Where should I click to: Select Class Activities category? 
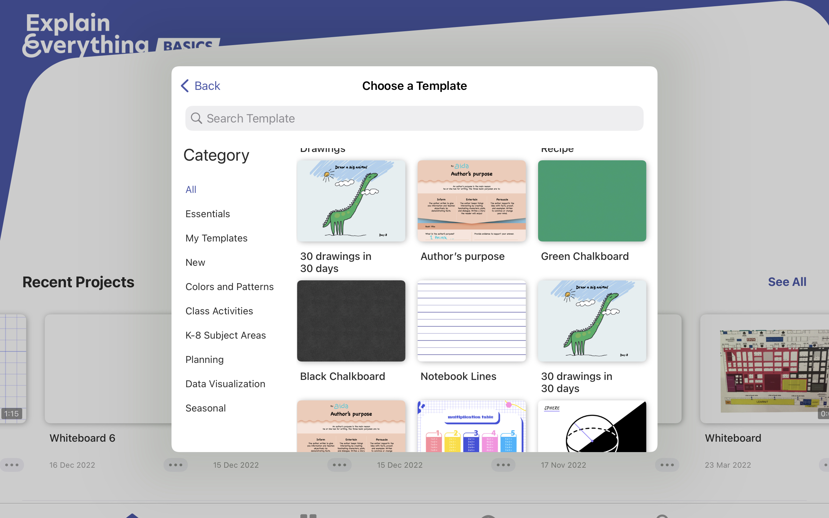click(x=219, y=311)
